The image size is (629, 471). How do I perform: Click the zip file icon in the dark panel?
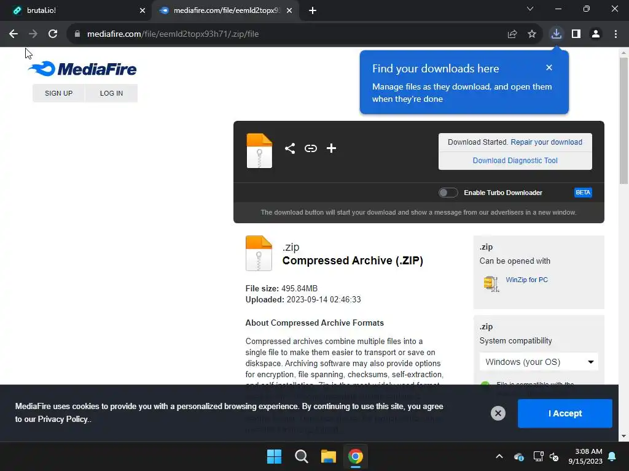point(259,151)
